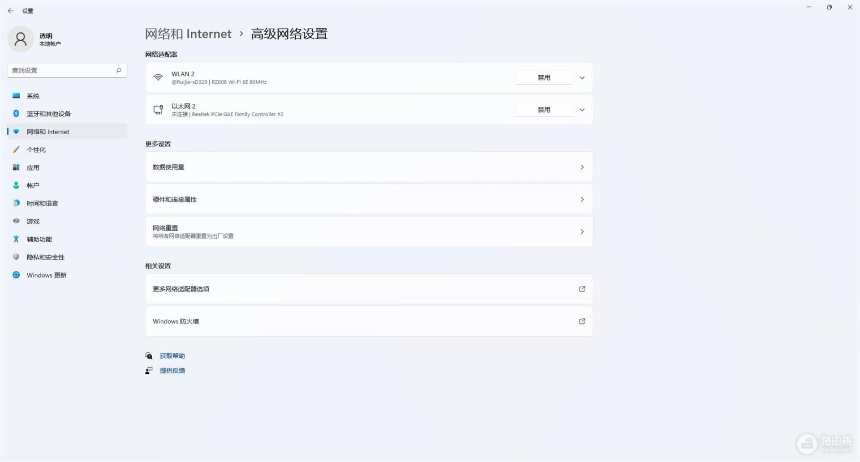Viewport: 860px width, 462px height.
Task: Expand the WLAN 2 adapter details chevron
Action: click(x=582, y=78)
